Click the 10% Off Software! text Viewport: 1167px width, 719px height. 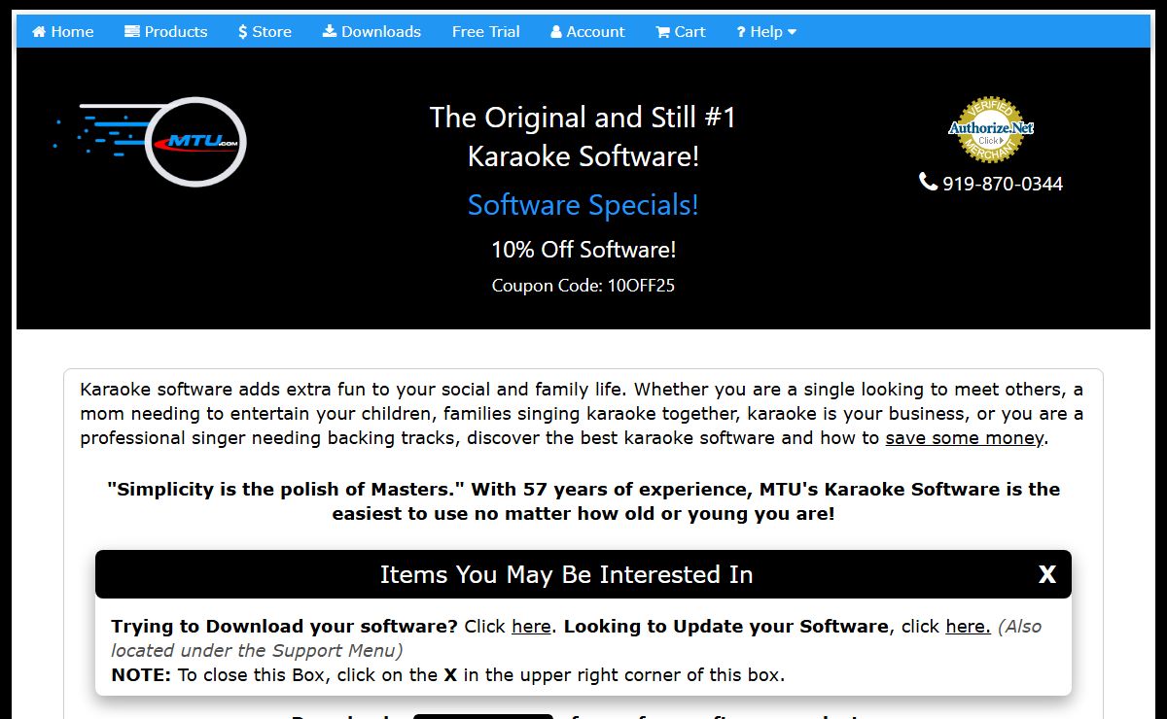coord(583,250)
